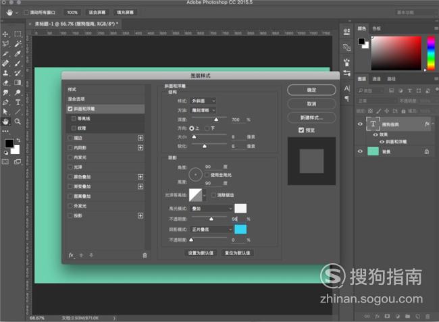This screenshot has height=322, width=439.
Task: Click the 填充屏幕 options bar button
Action: (x=125, y=12)
